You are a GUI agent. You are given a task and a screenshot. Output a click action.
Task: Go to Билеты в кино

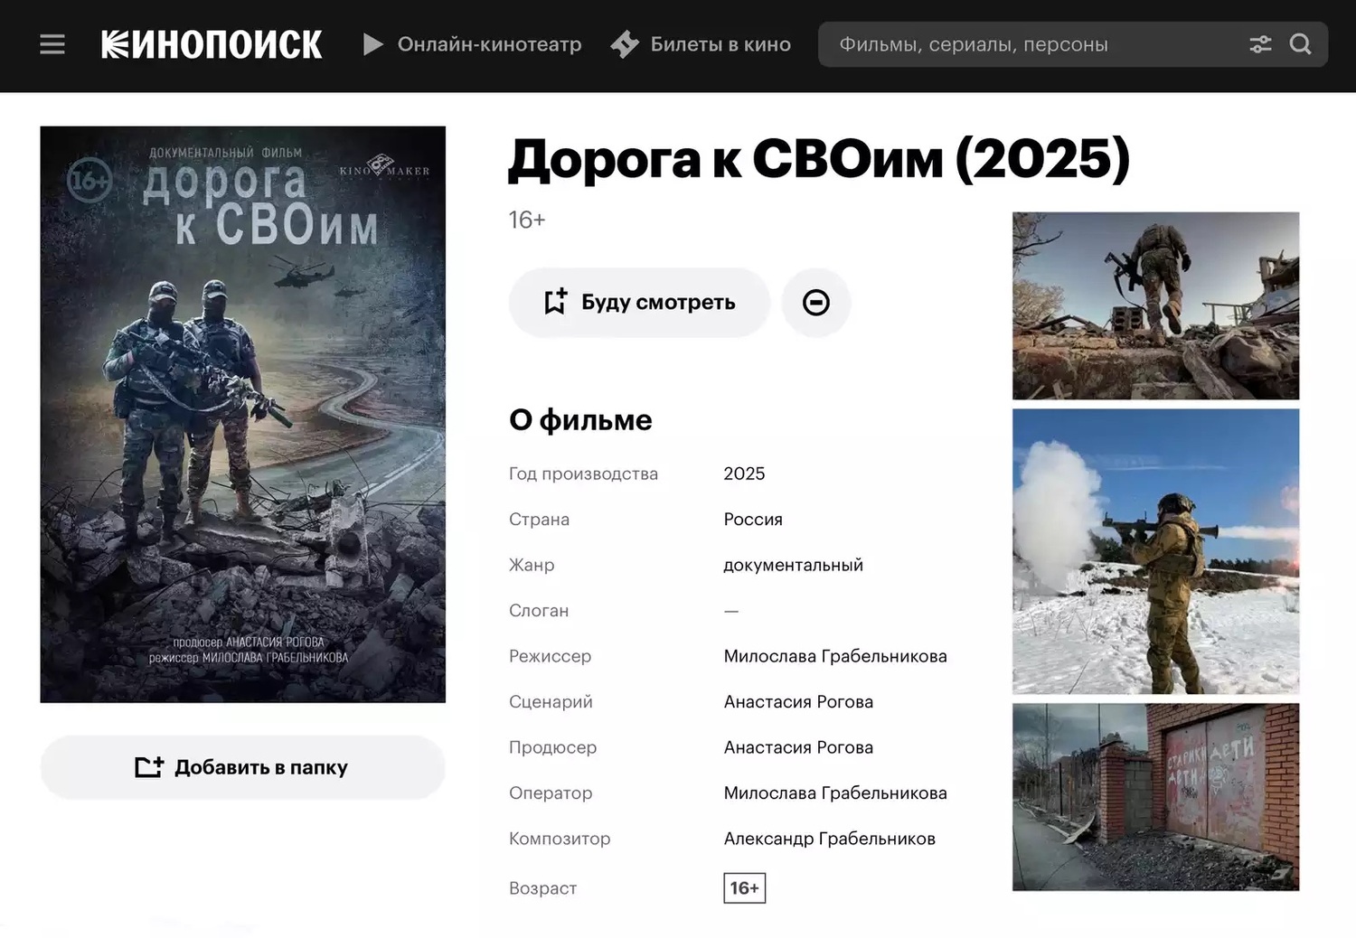click(720, 44)
